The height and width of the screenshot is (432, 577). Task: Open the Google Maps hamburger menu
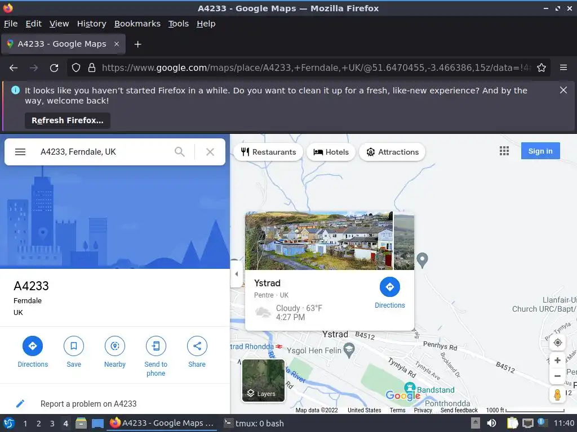pos(20,152)
